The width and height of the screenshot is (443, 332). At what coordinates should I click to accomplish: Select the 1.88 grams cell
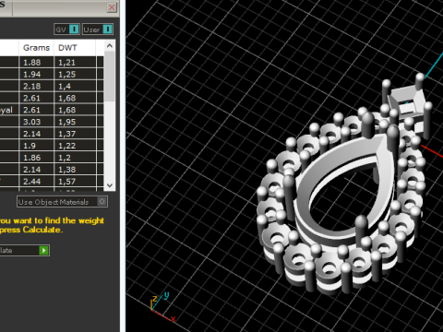pyautogui.click(x=36, y=63)
